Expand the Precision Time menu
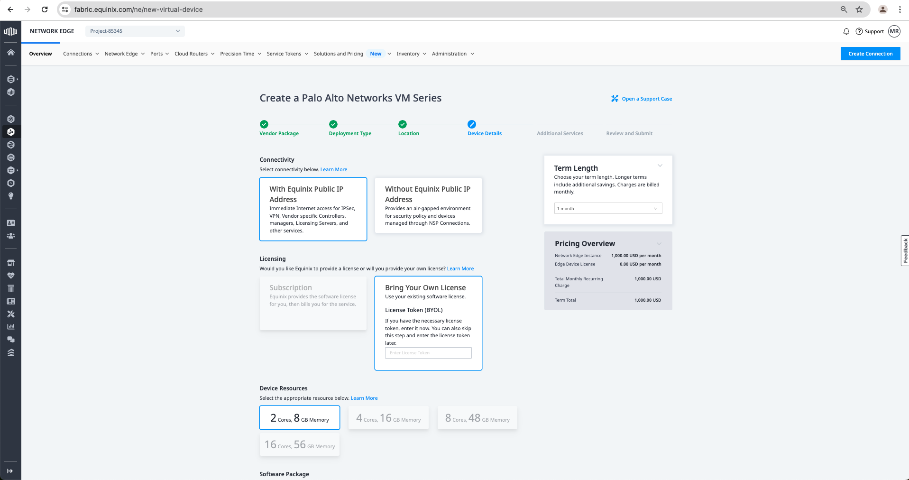 coord(241,54)
